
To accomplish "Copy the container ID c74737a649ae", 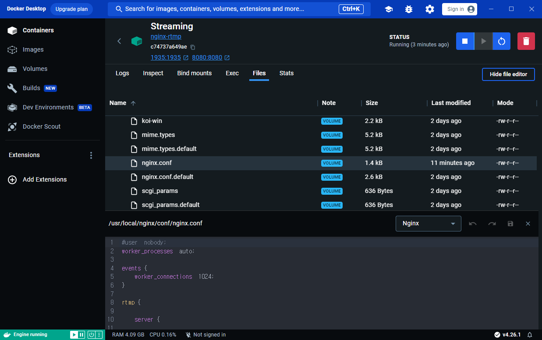I will [x=193, y=47].
